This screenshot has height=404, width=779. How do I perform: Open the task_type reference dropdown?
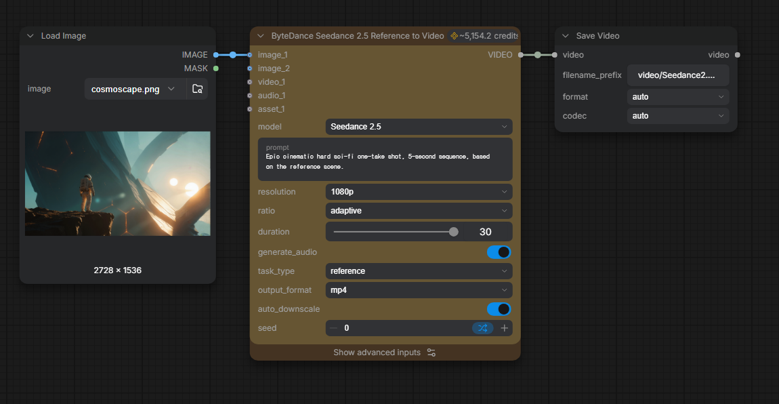419,271
